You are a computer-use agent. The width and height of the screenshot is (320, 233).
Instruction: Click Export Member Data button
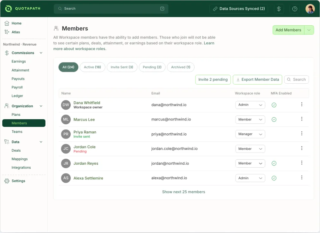point(257,79)
